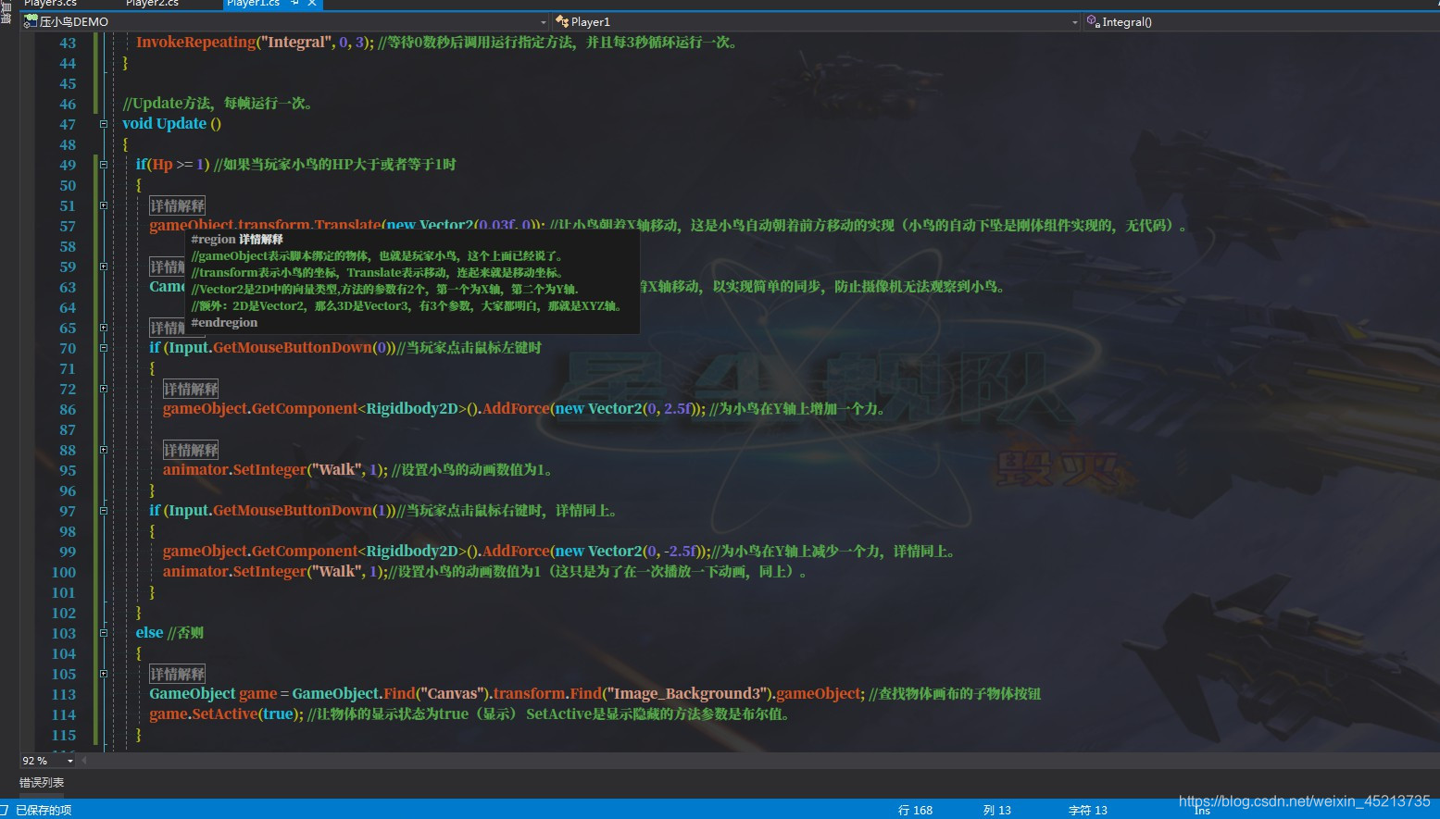Viewport: 1440px width, 819px height.
Task: Collapse the if(Hp >= 1) block at line 49
Action: point(104,165)
